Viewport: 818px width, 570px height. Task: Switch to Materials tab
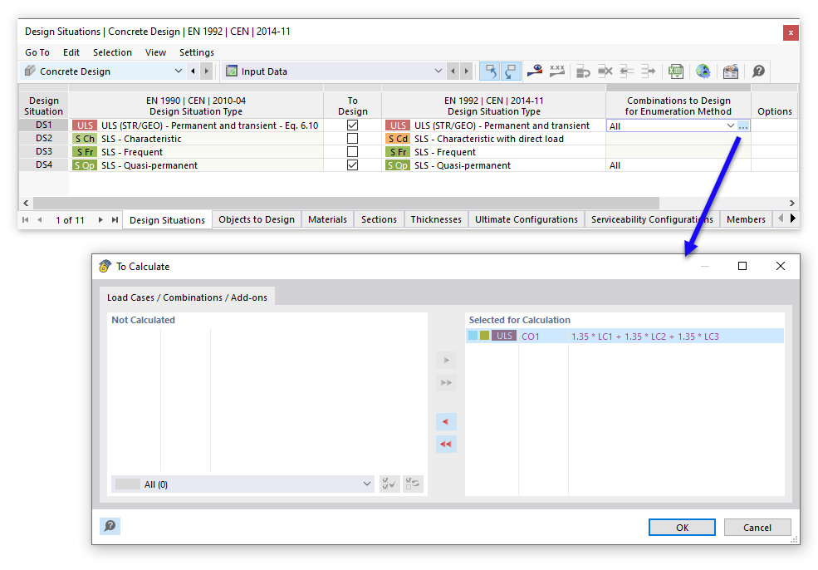(x=327, y=219)
